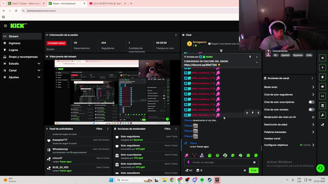The width and height of the screenshot is (328, 184).
Task: Switch to Pooh7_7 Stream browser tab
Action: click(x=26, y=4)
